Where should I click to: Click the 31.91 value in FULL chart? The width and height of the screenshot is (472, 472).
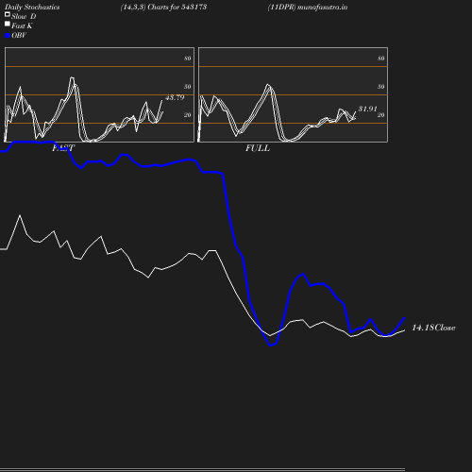[x=367, y=109]
